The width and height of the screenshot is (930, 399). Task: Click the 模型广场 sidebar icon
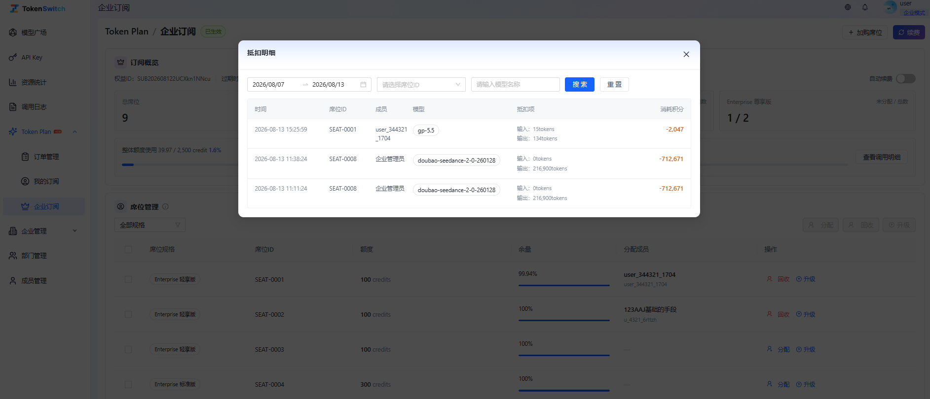pyautogui.click(x=13, y=33)
